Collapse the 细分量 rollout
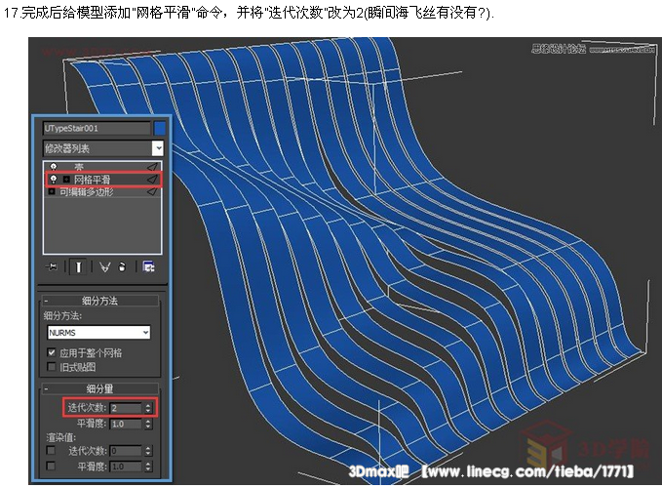This screenshot has width=662, height=488. click(x=100, y=388)
